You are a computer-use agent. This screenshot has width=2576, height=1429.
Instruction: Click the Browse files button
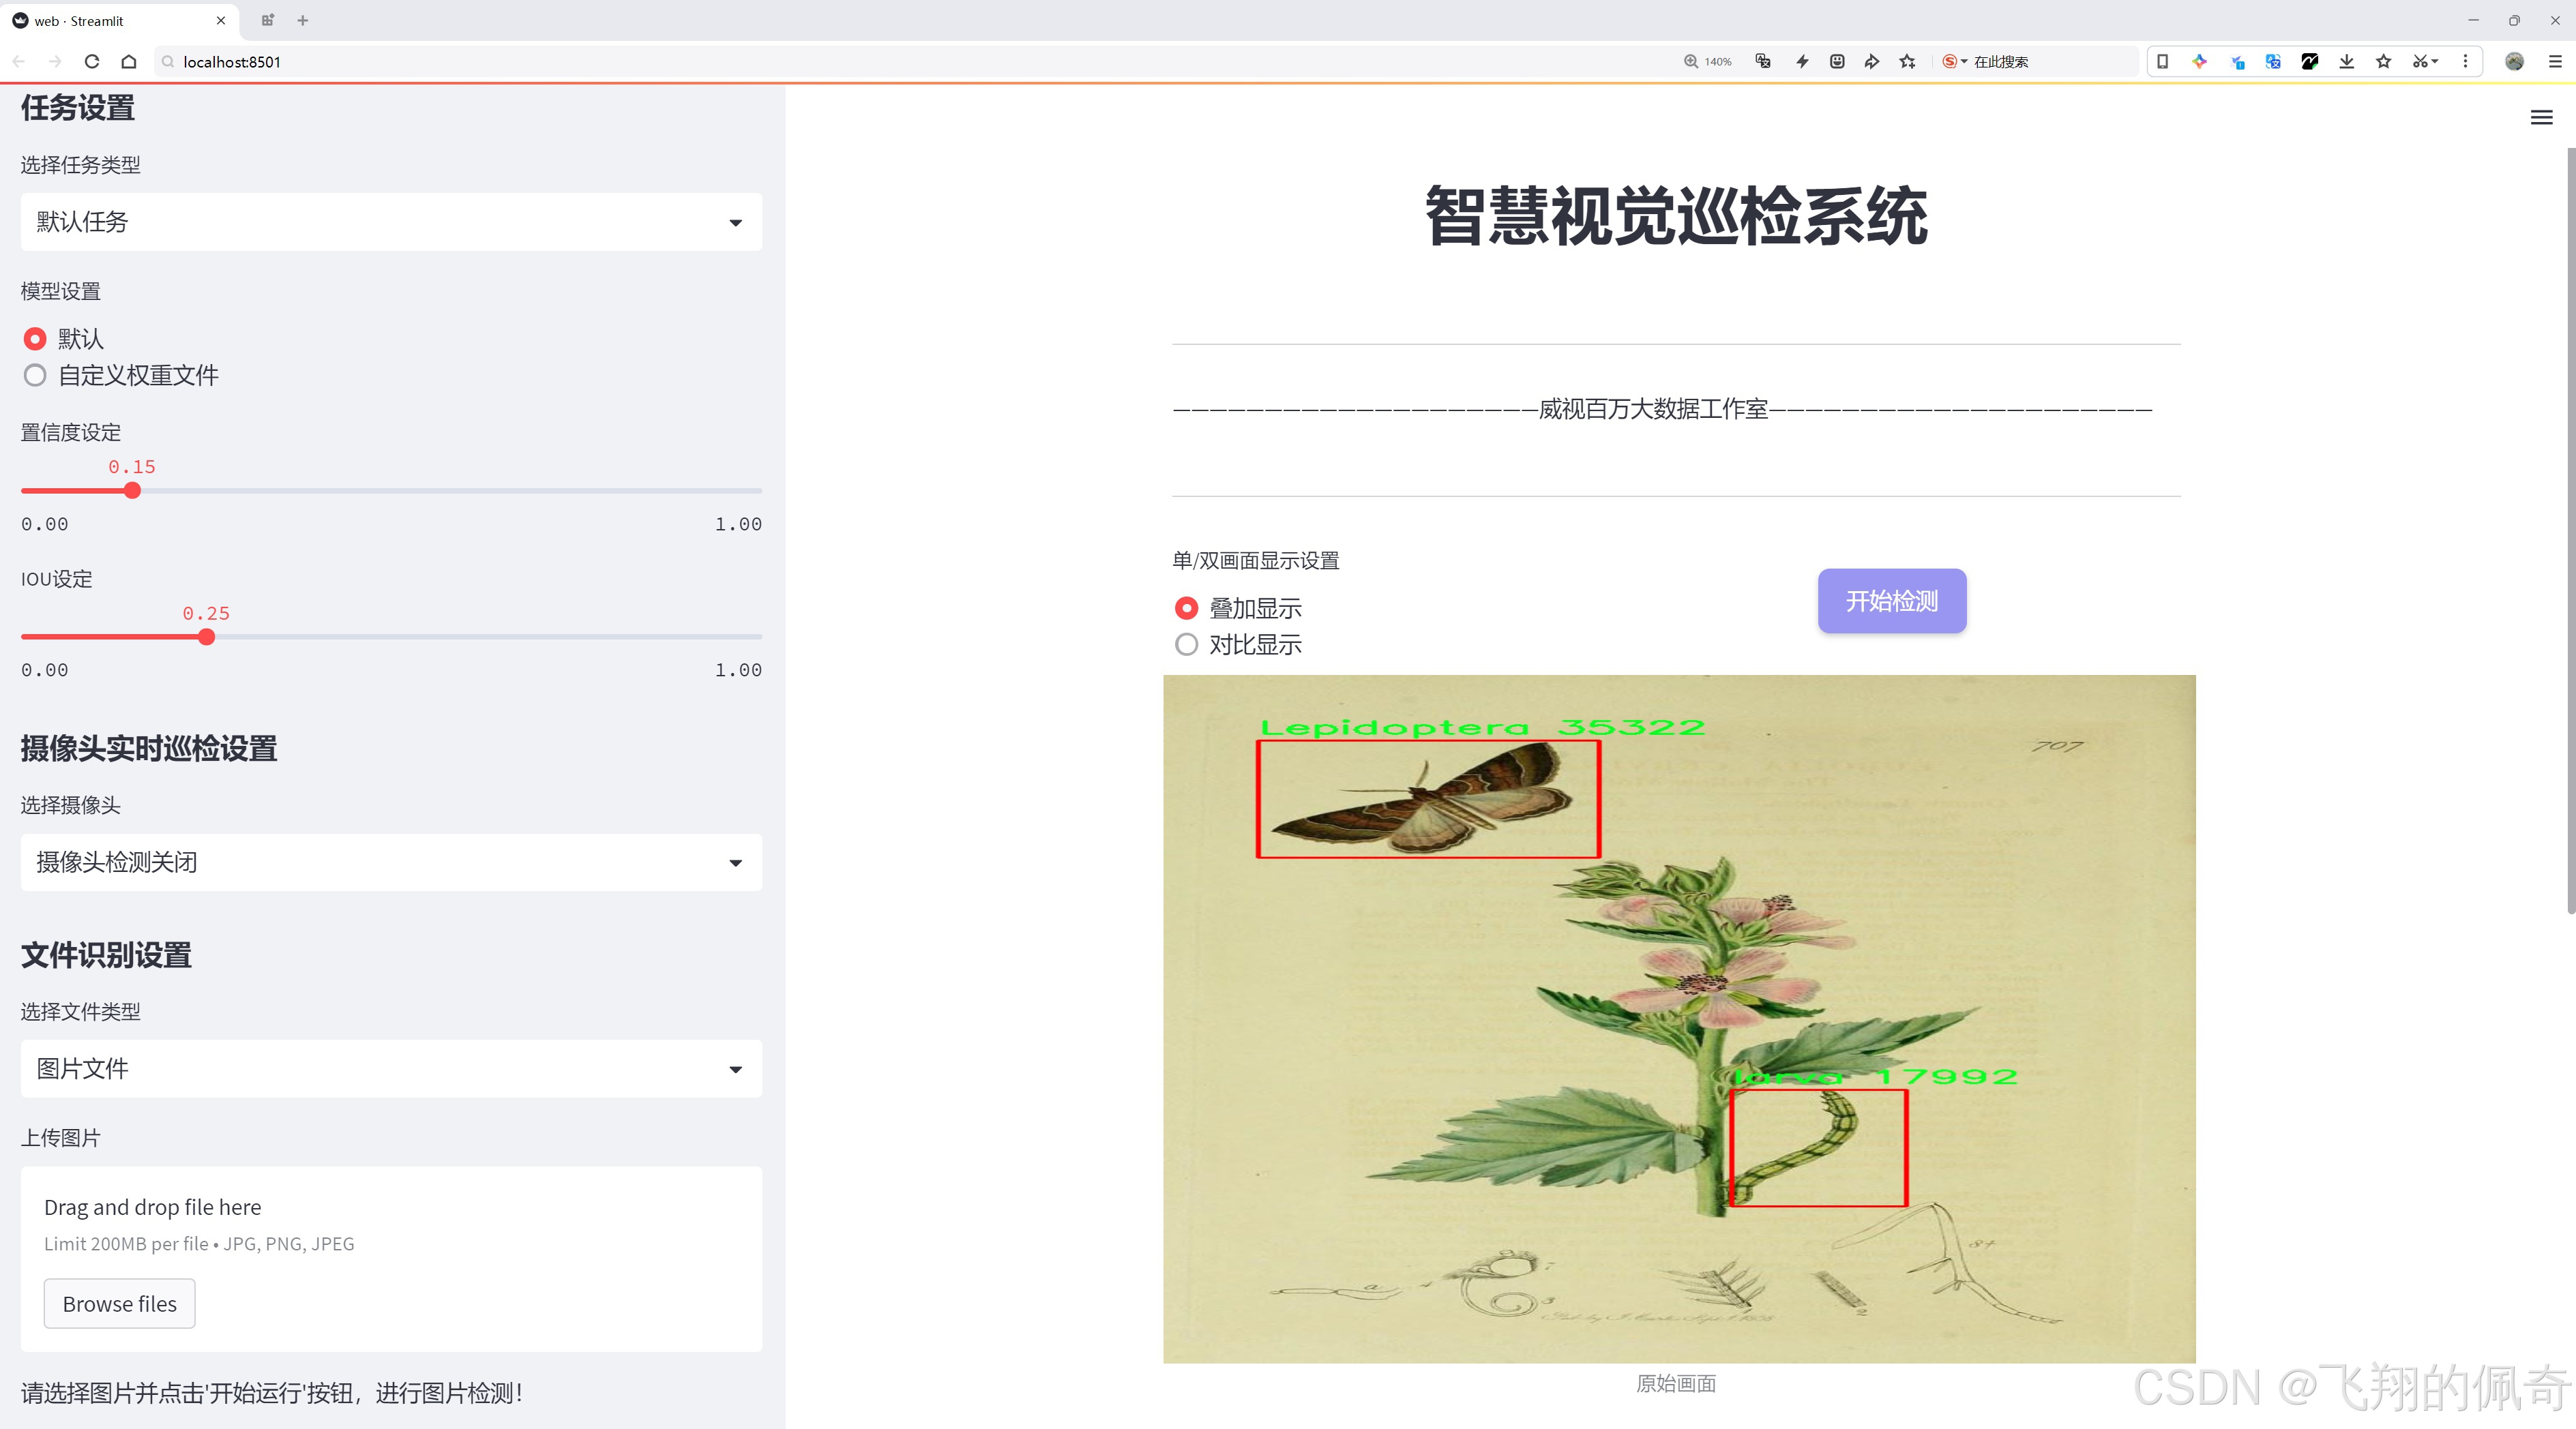click(x=119, y=1304)
